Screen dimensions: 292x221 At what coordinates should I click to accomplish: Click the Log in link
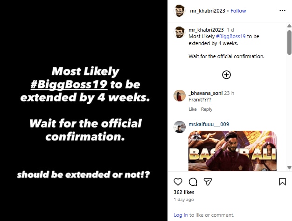(181, 215)
